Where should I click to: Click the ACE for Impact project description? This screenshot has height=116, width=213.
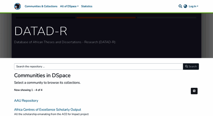coord(51,114)
